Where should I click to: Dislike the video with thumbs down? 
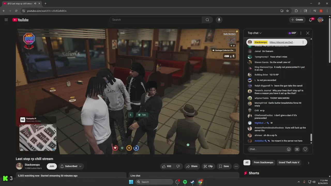(x=178, y=166)
